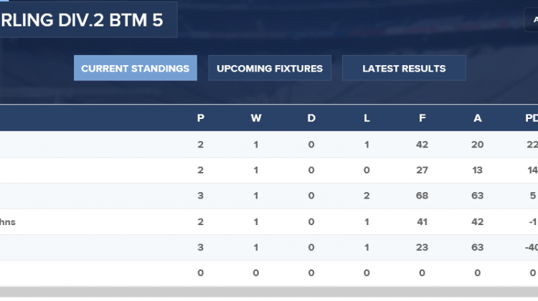This screenshot has height=301, width=538.
Task: Sort by the W column header
Action: (256, 118)
